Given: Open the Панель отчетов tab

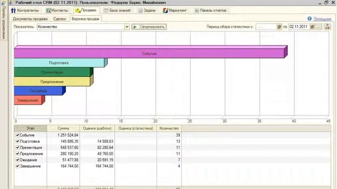Looking at the screenshot, I should pos(211,10).
